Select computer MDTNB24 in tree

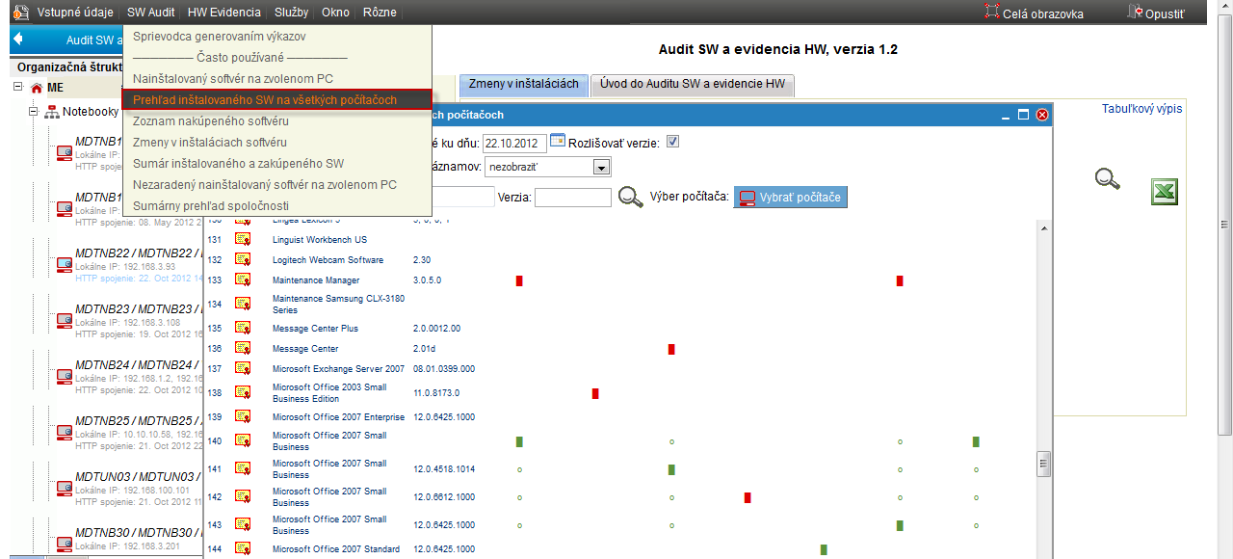tap(138, 365)
